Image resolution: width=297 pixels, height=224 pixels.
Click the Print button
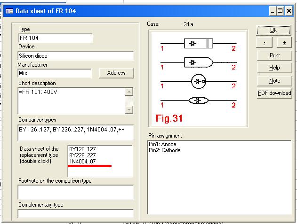coord(274,55)
